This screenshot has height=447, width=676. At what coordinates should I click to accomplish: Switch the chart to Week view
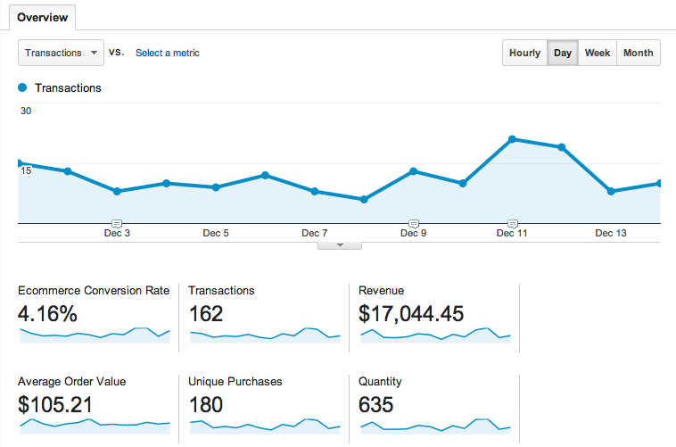coord(597,53)
